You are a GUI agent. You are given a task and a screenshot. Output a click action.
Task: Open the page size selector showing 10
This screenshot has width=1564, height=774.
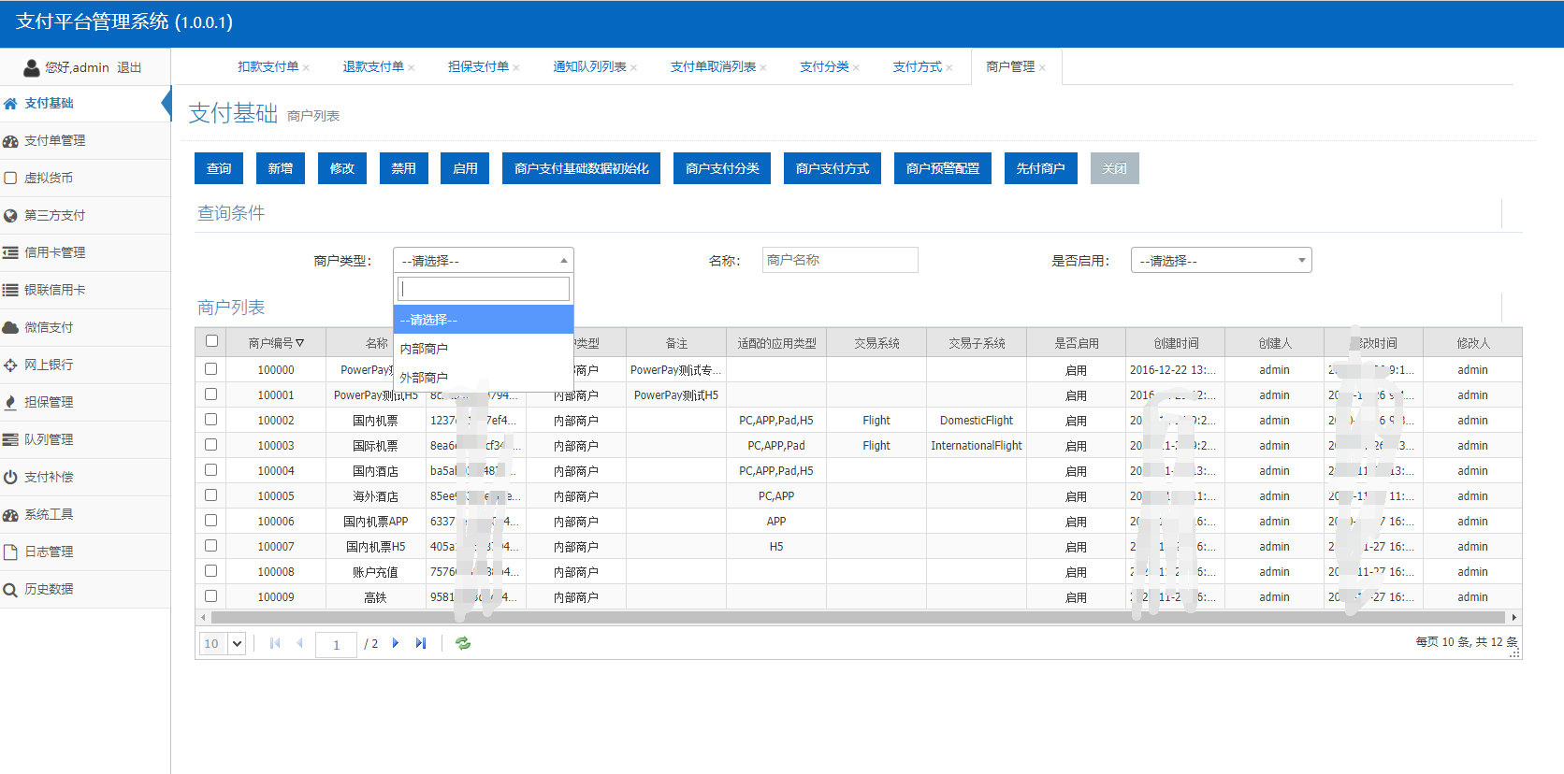click(223, 643)
